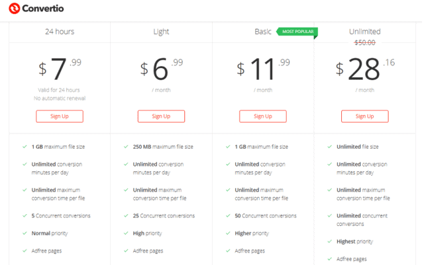Sign up for the Light plan

[x=161, y=116]
